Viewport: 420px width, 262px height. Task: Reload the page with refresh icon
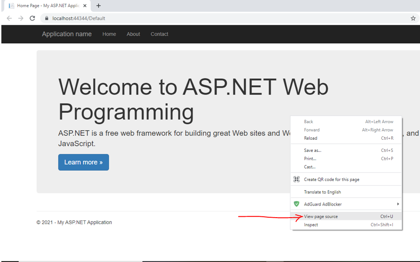pos(32,18)
